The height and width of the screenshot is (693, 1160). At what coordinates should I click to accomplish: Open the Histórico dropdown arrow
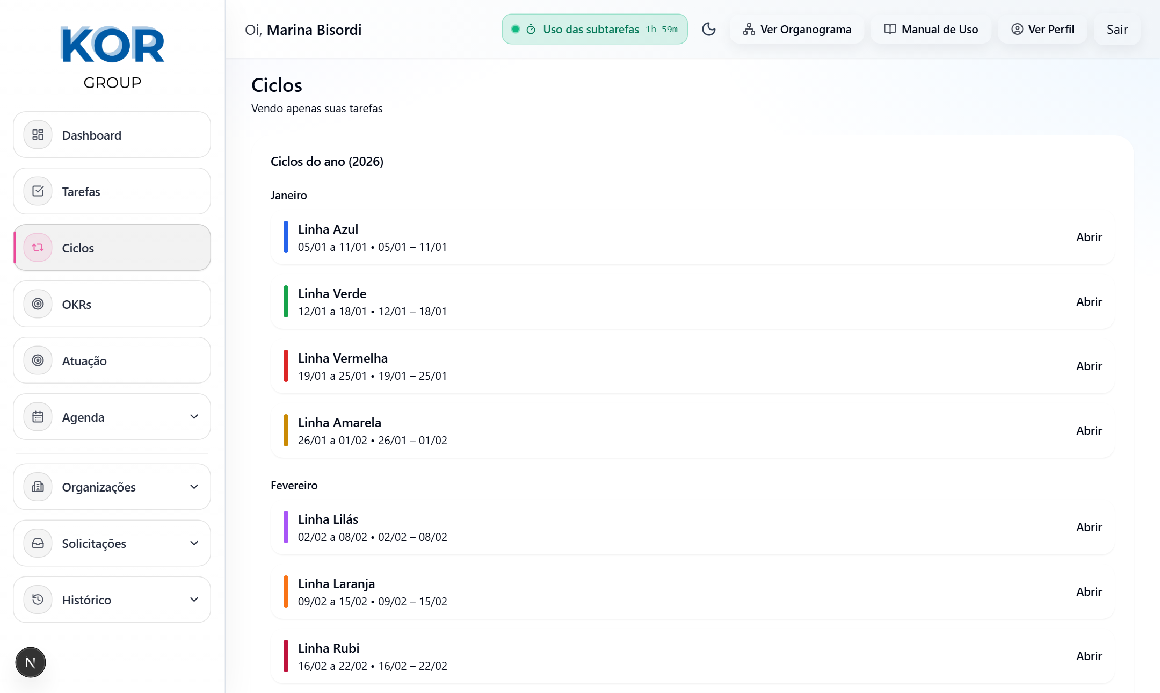[194, 600]
